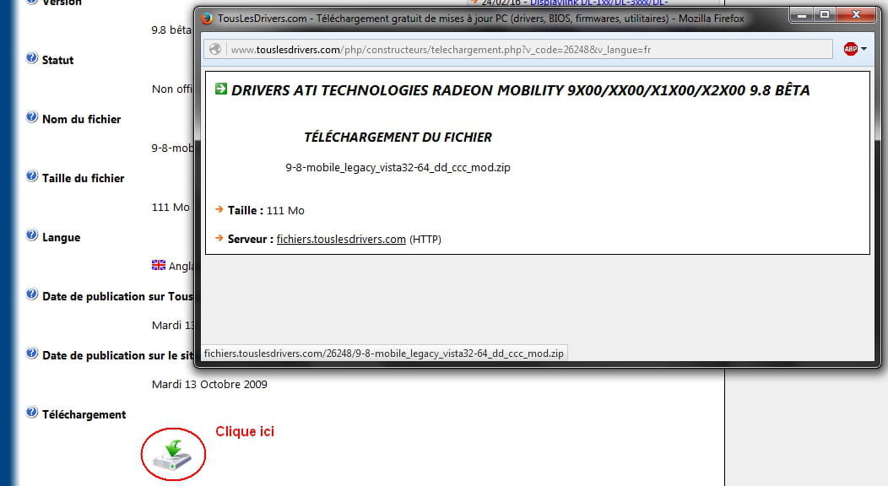The height and width of the screenshot is (486, 888).
Task: Click the help icon beside Langue
Action: 32,235
